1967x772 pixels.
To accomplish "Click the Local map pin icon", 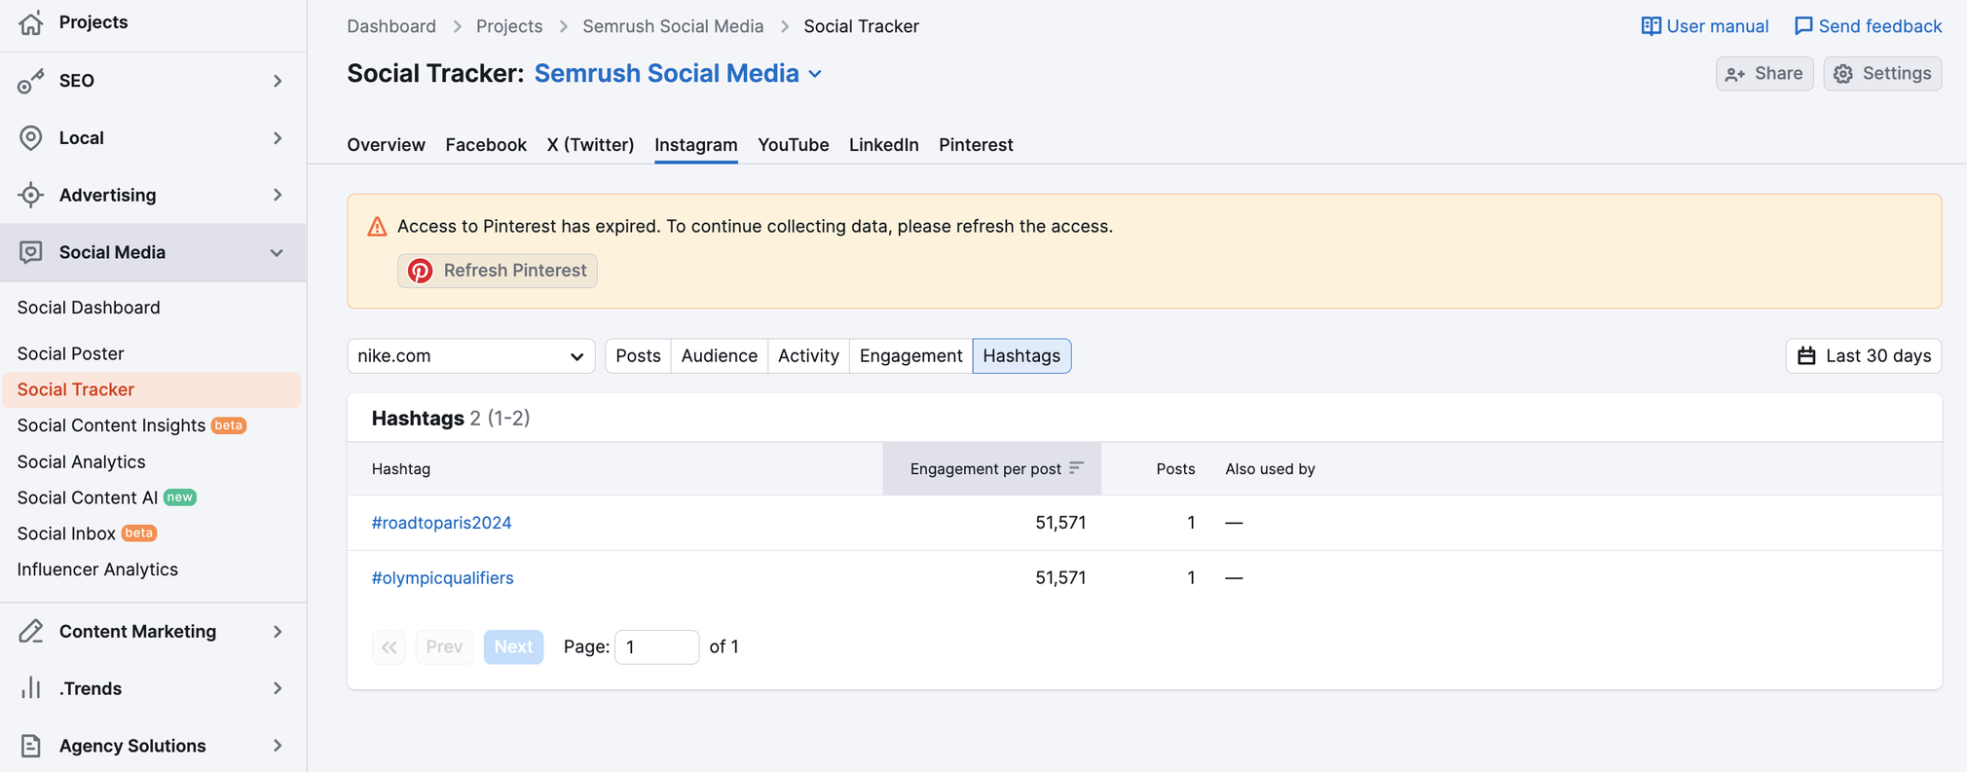I will tap(31, 138).
